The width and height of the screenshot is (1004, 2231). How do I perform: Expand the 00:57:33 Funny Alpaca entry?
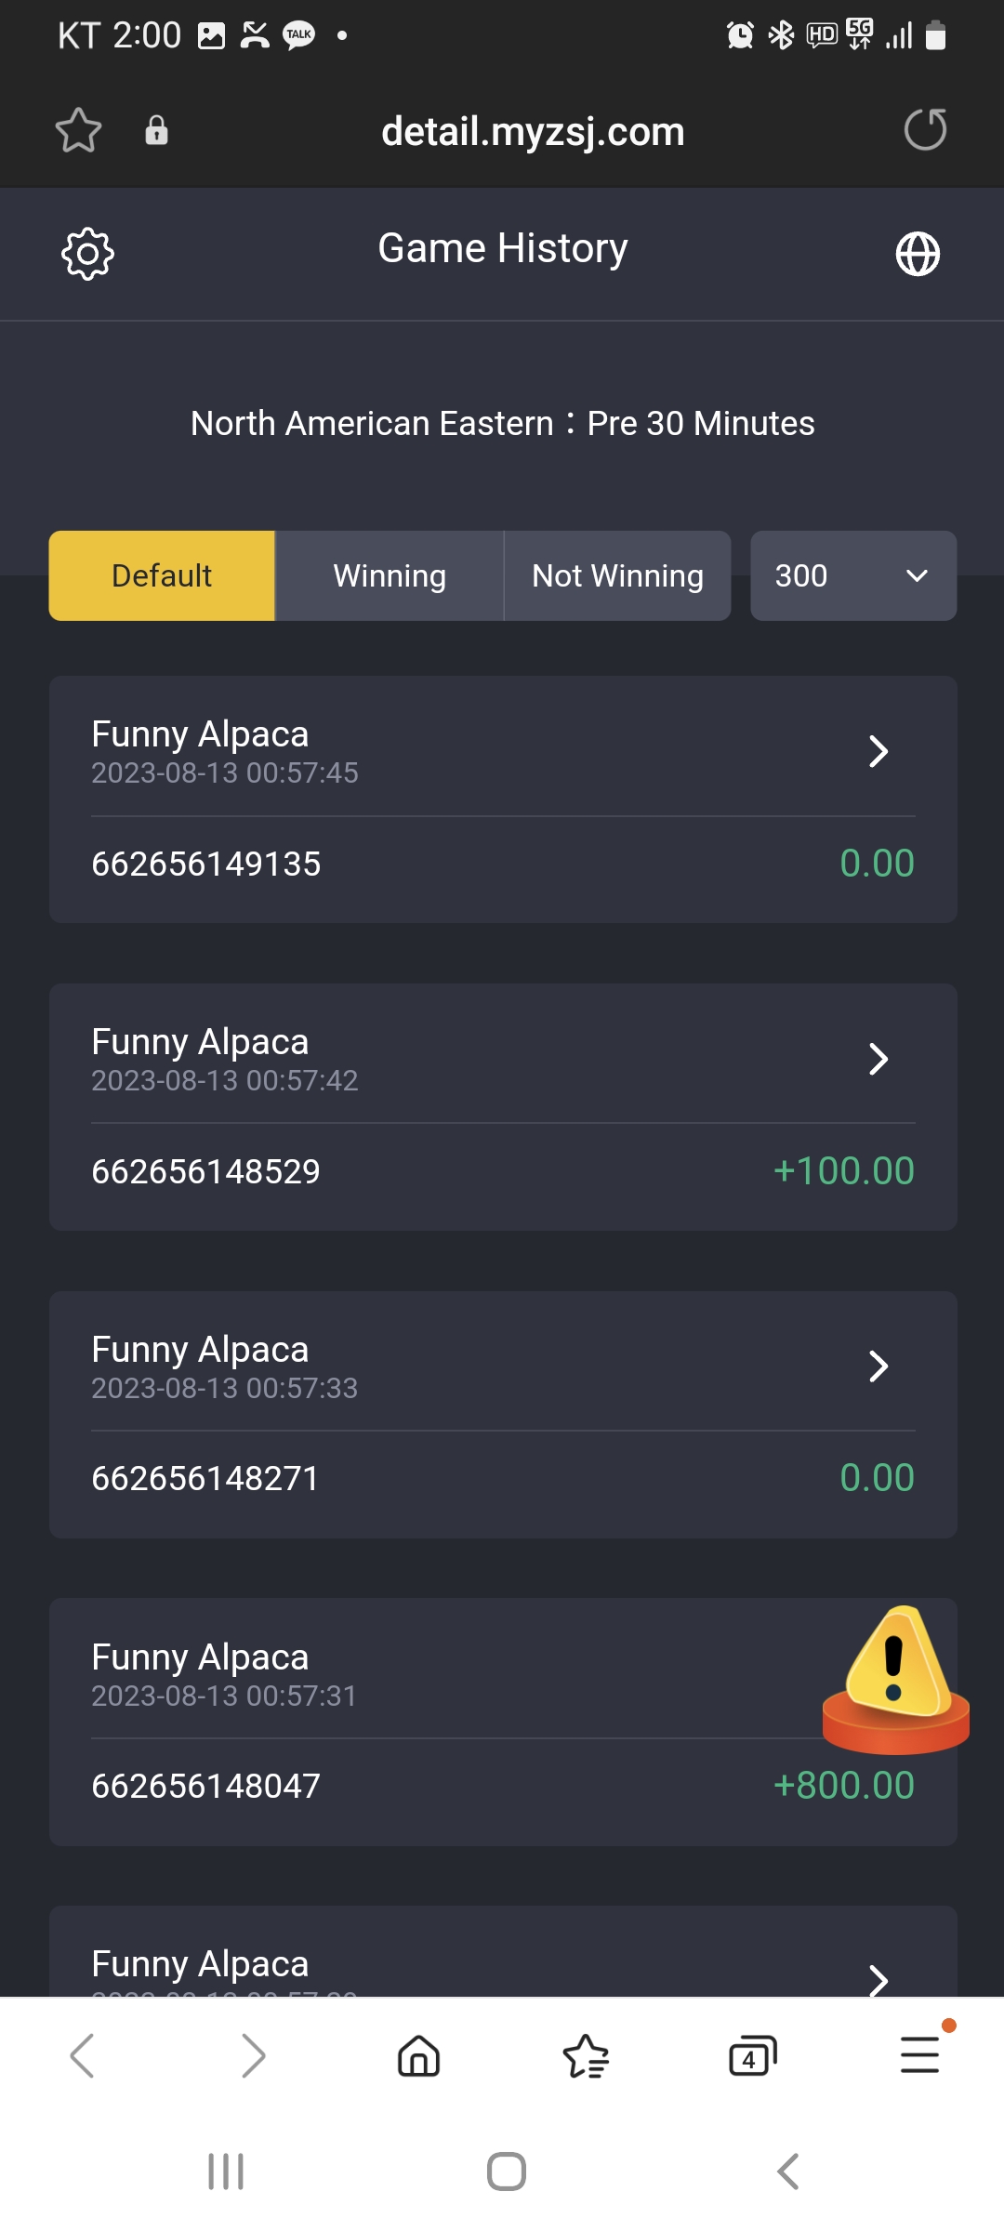coord(503,1366)
